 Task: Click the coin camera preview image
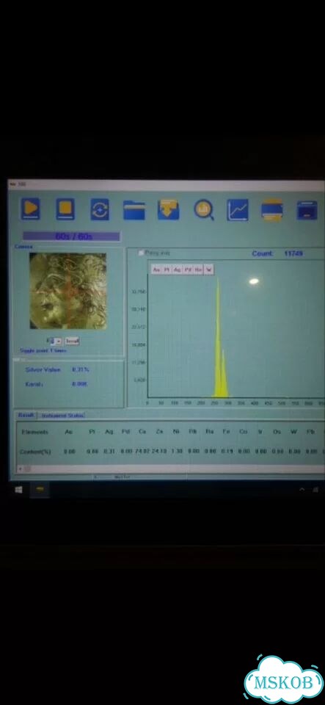pos(68,291)
